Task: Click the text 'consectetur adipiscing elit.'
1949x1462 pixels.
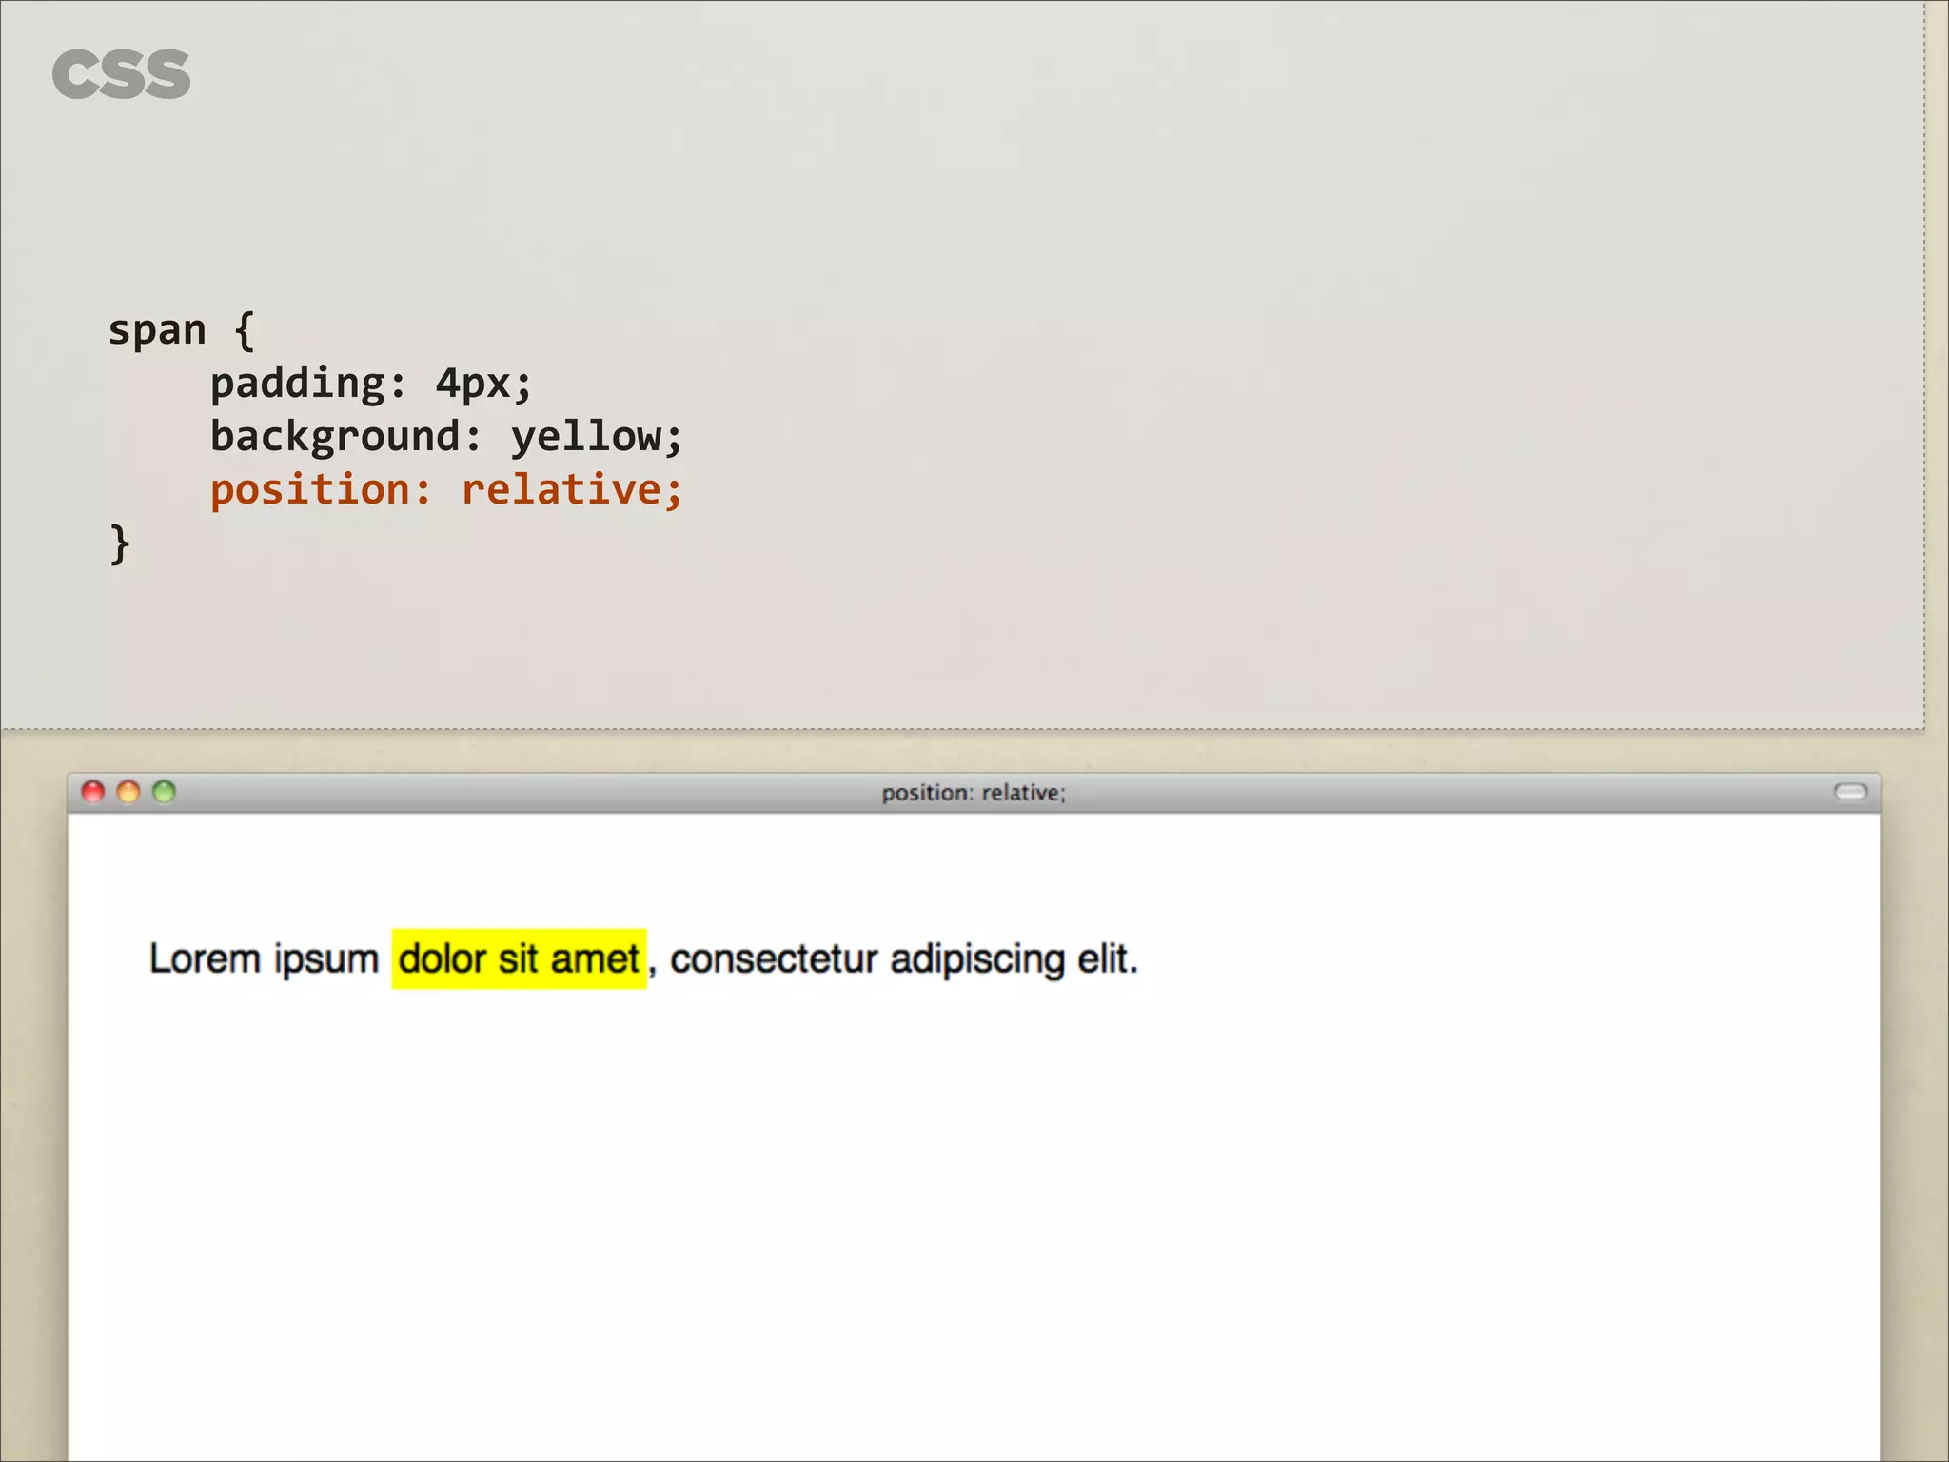Action: click(x=904, y=959)
